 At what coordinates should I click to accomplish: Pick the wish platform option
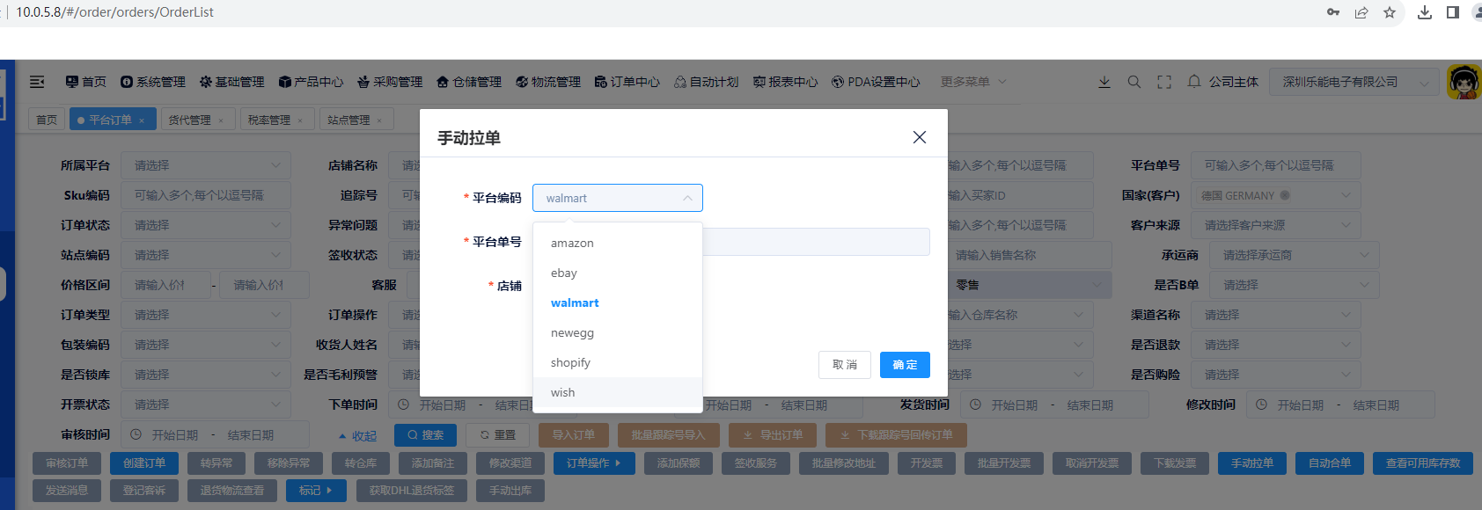click(x=563, y=393)
